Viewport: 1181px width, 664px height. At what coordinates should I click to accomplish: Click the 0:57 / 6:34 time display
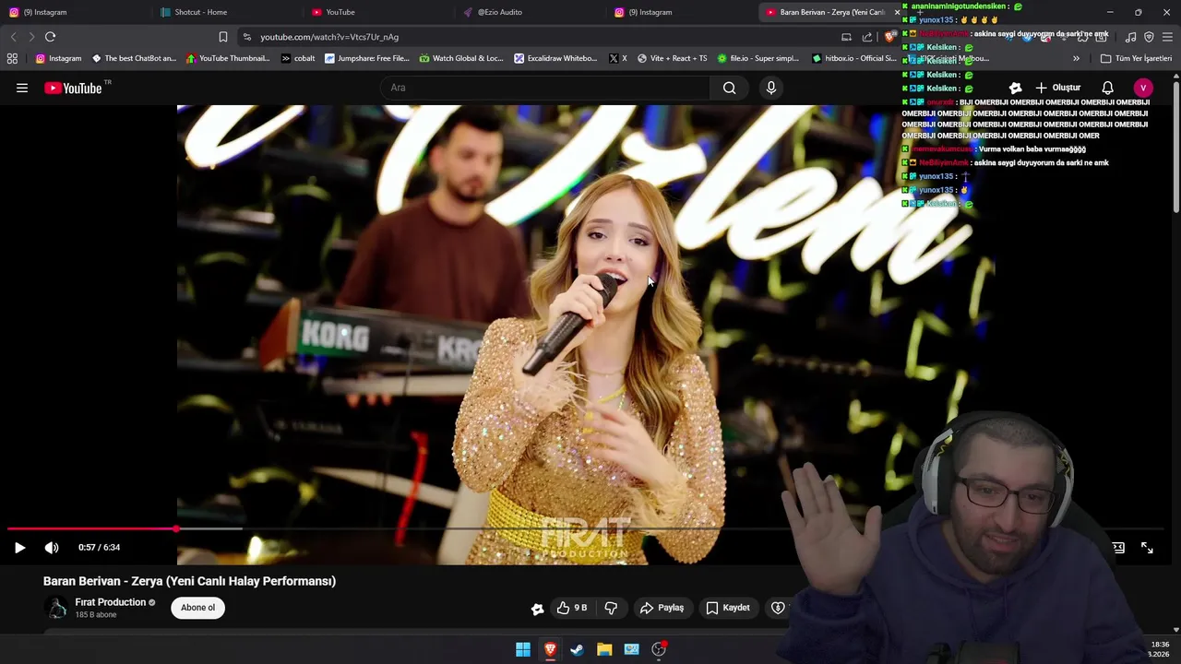(x=99, y=548)
